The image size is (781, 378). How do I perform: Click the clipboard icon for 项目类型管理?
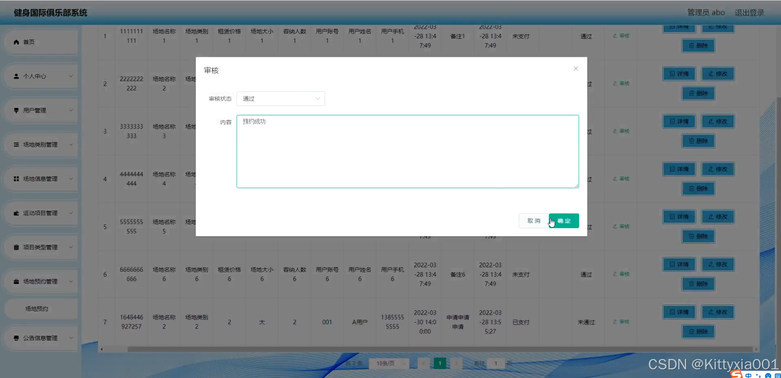(x=16, y=247)
